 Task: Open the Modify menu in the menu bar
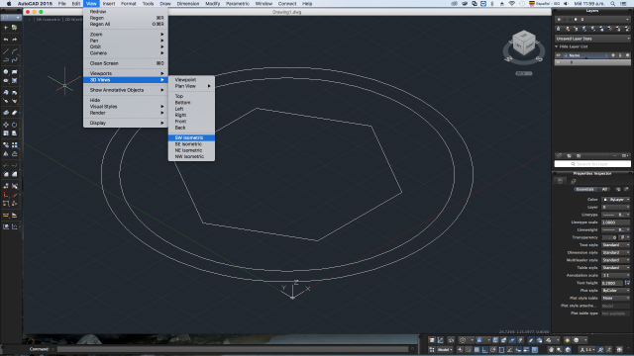pyautogui.click(x=212, y=4)
